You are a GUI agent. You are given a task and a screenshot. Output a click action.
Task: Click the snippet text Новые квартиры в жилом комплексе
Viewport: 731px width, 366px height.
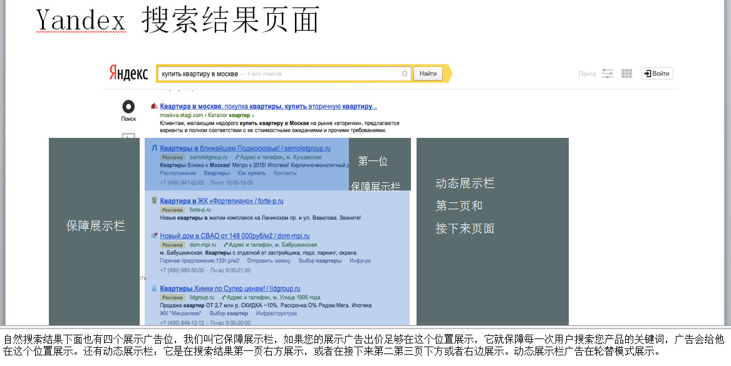coord(260,217)
